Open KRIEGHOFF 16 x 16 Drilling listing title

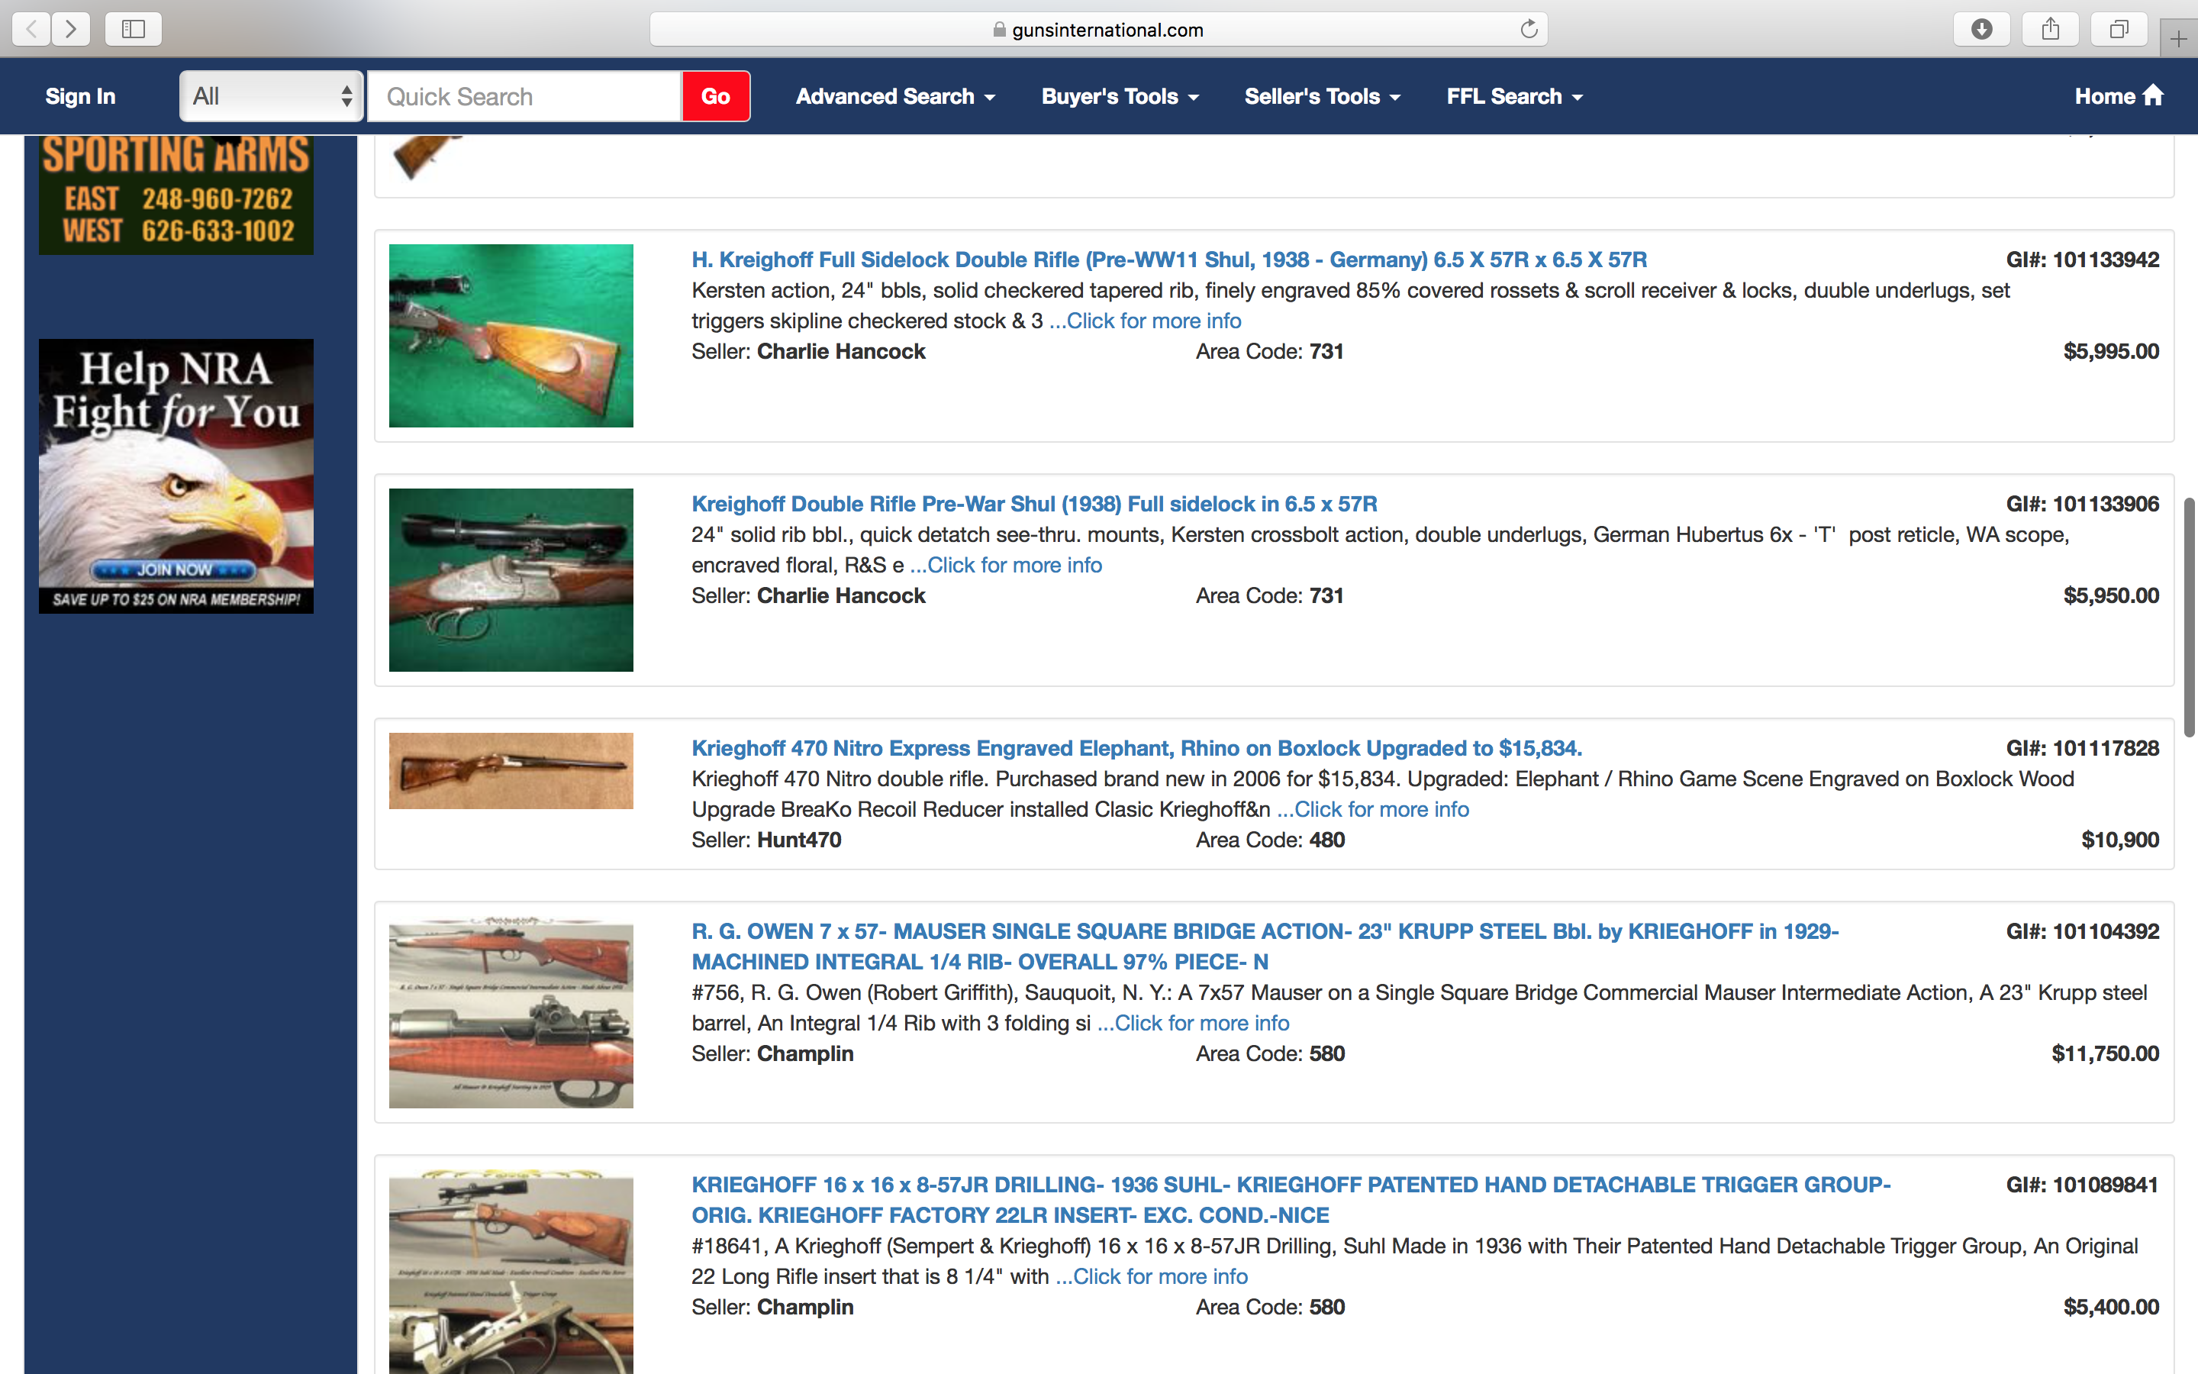click(x=1291, y=1199)
